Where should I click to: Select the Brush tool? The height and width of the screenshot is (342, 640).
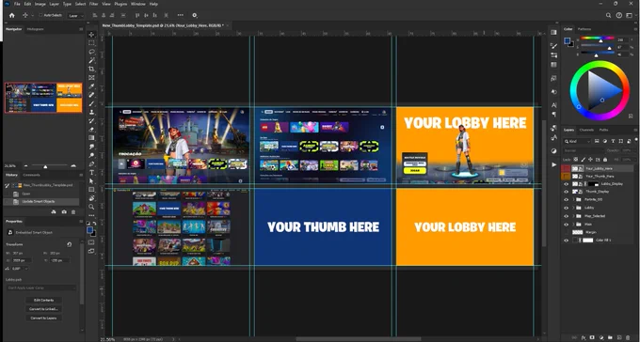91,103
